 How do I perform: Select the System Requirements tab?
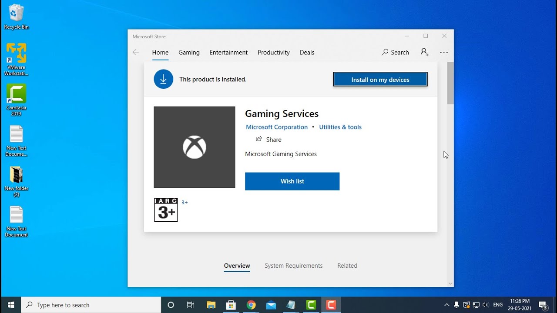[294, 266]
